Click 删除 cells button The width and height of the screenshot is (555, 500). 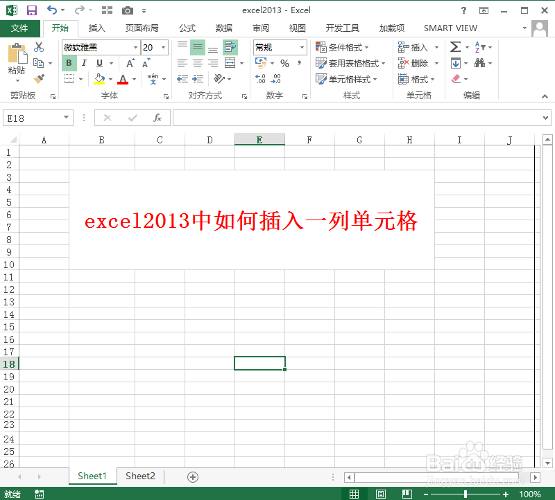point(414,63)
